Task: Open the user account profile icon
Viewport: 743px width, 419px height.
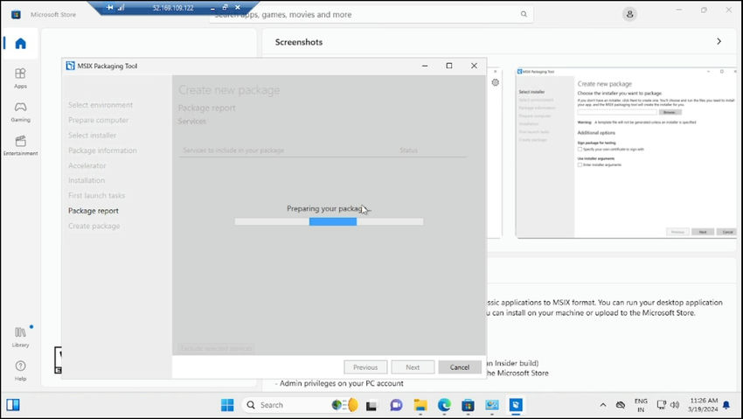Action: click(629, 14)
